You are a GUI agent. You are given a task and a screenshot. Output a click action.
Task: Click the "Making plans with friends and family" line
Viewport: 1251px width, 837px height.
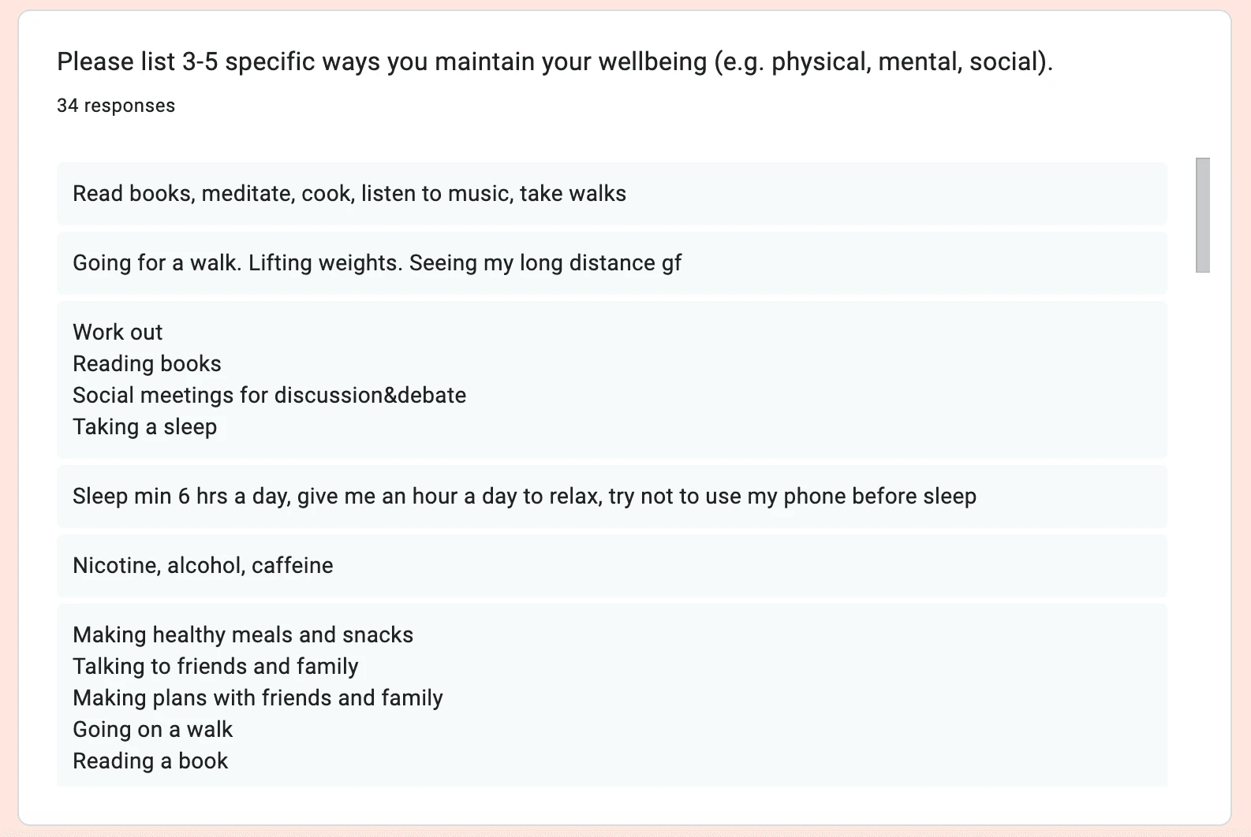point(258,698)
